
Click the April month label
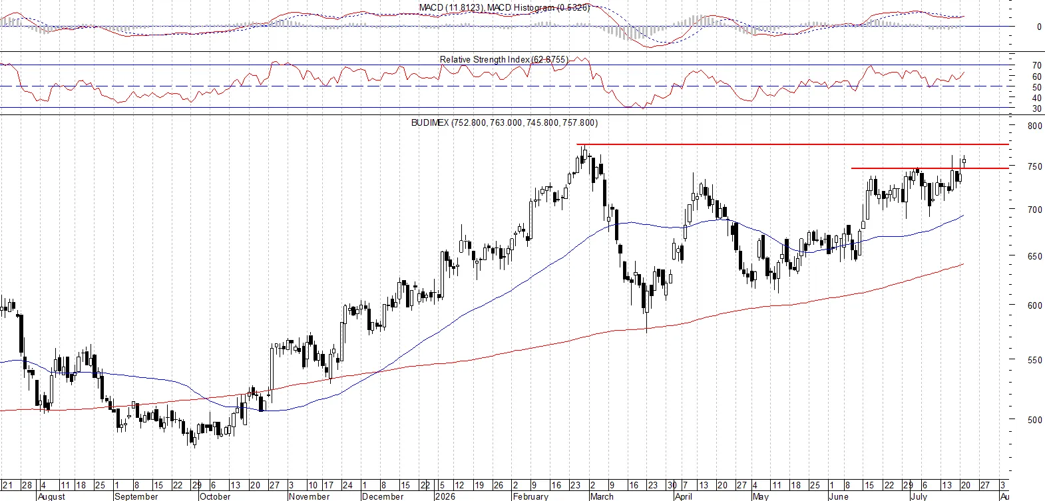tap(684, 496)
